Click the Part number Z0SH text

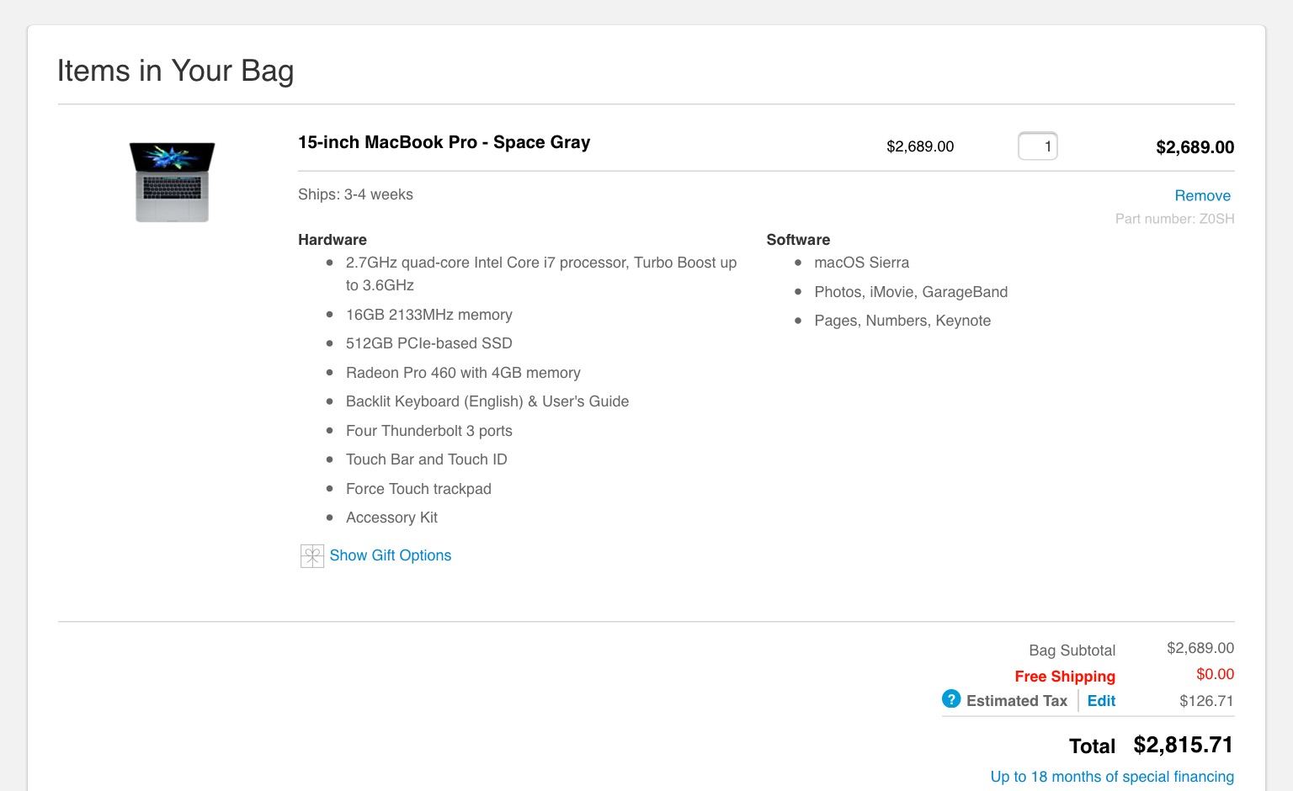pos(1174,219)
